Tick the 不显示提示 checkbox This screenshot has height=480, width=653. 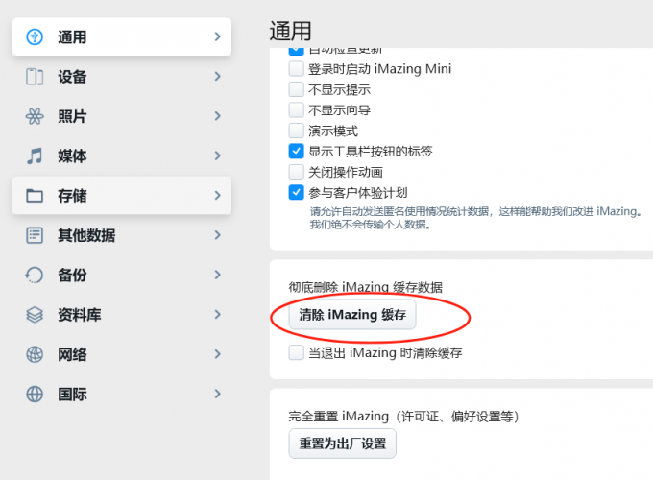(x=296, y=89)
